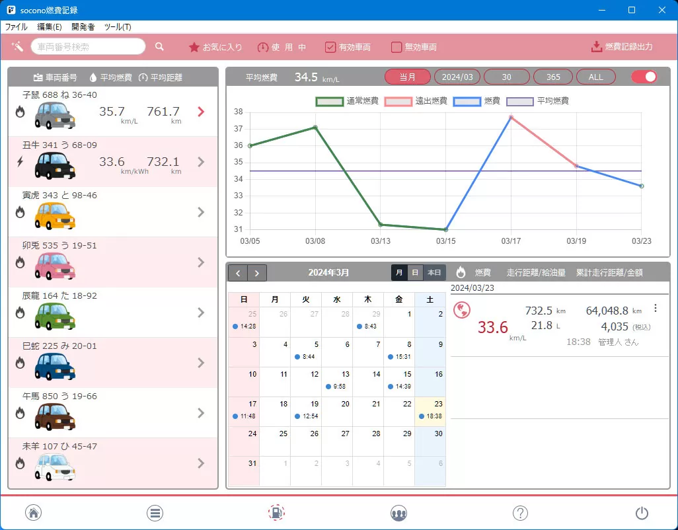Select the 18:38 entry on March 23

point(430,416)
